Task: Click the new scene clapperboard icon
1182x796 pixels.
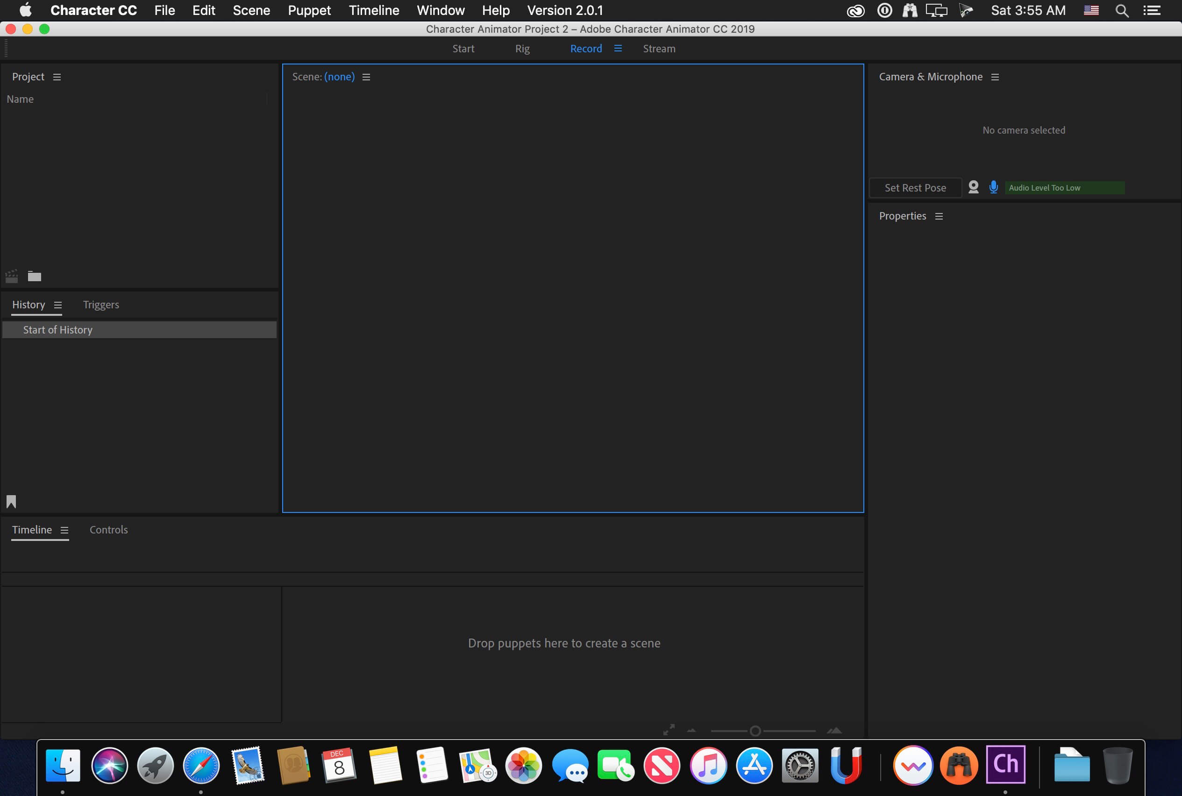Action: click(x=12, y=276)
